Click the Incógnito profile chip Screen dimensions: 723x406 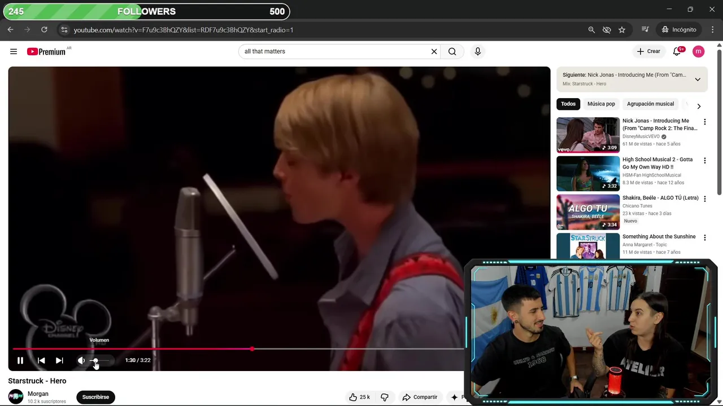click(x=680, y=30)
